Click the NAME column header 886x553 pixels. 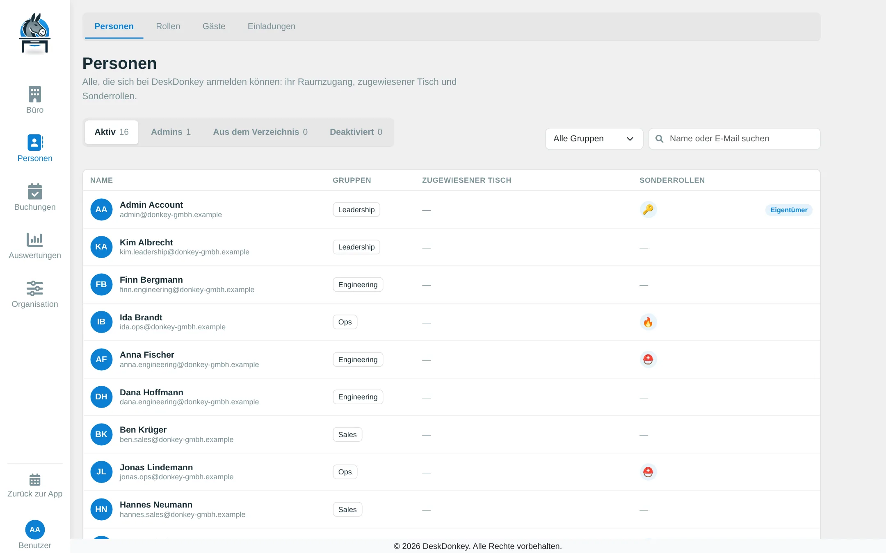pos(101,180)
